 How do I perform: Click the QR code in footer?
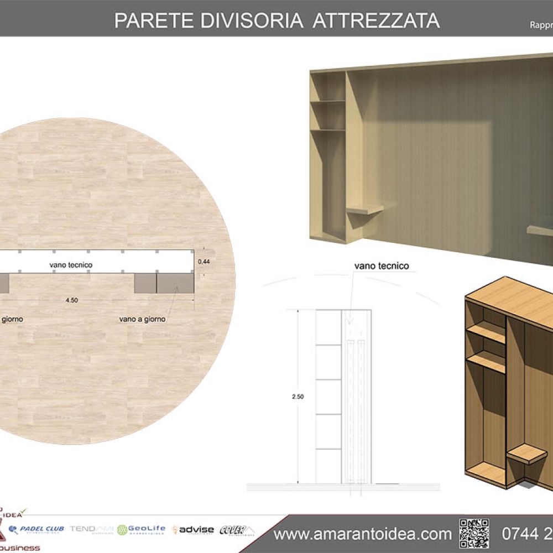coord(474,533)
